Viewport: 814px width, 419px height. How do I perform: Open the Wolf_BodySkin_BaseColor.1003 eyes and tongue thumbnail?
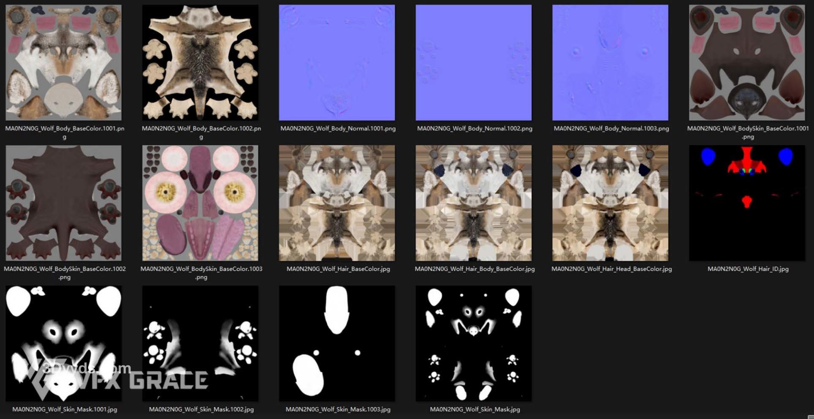click(200, 203)
